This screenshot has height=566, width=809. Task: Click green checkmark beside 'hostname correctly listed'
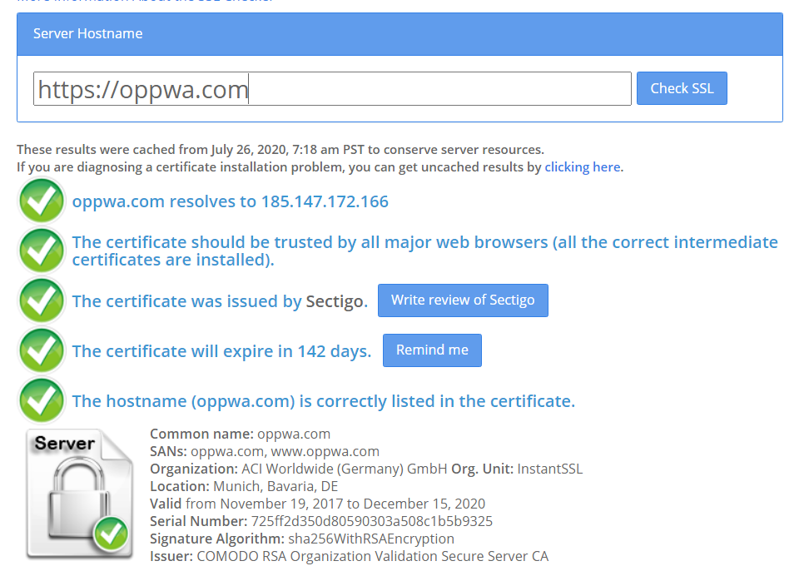point(42,401)
